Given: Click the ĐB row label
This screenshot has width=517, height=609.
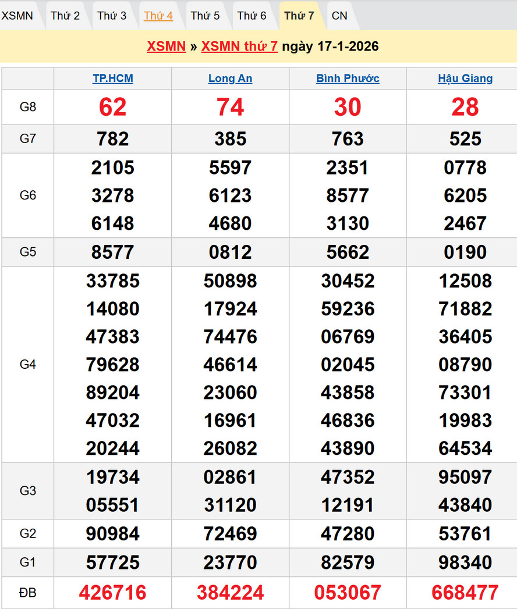Looking at the screenshot, I should (28, 593).
